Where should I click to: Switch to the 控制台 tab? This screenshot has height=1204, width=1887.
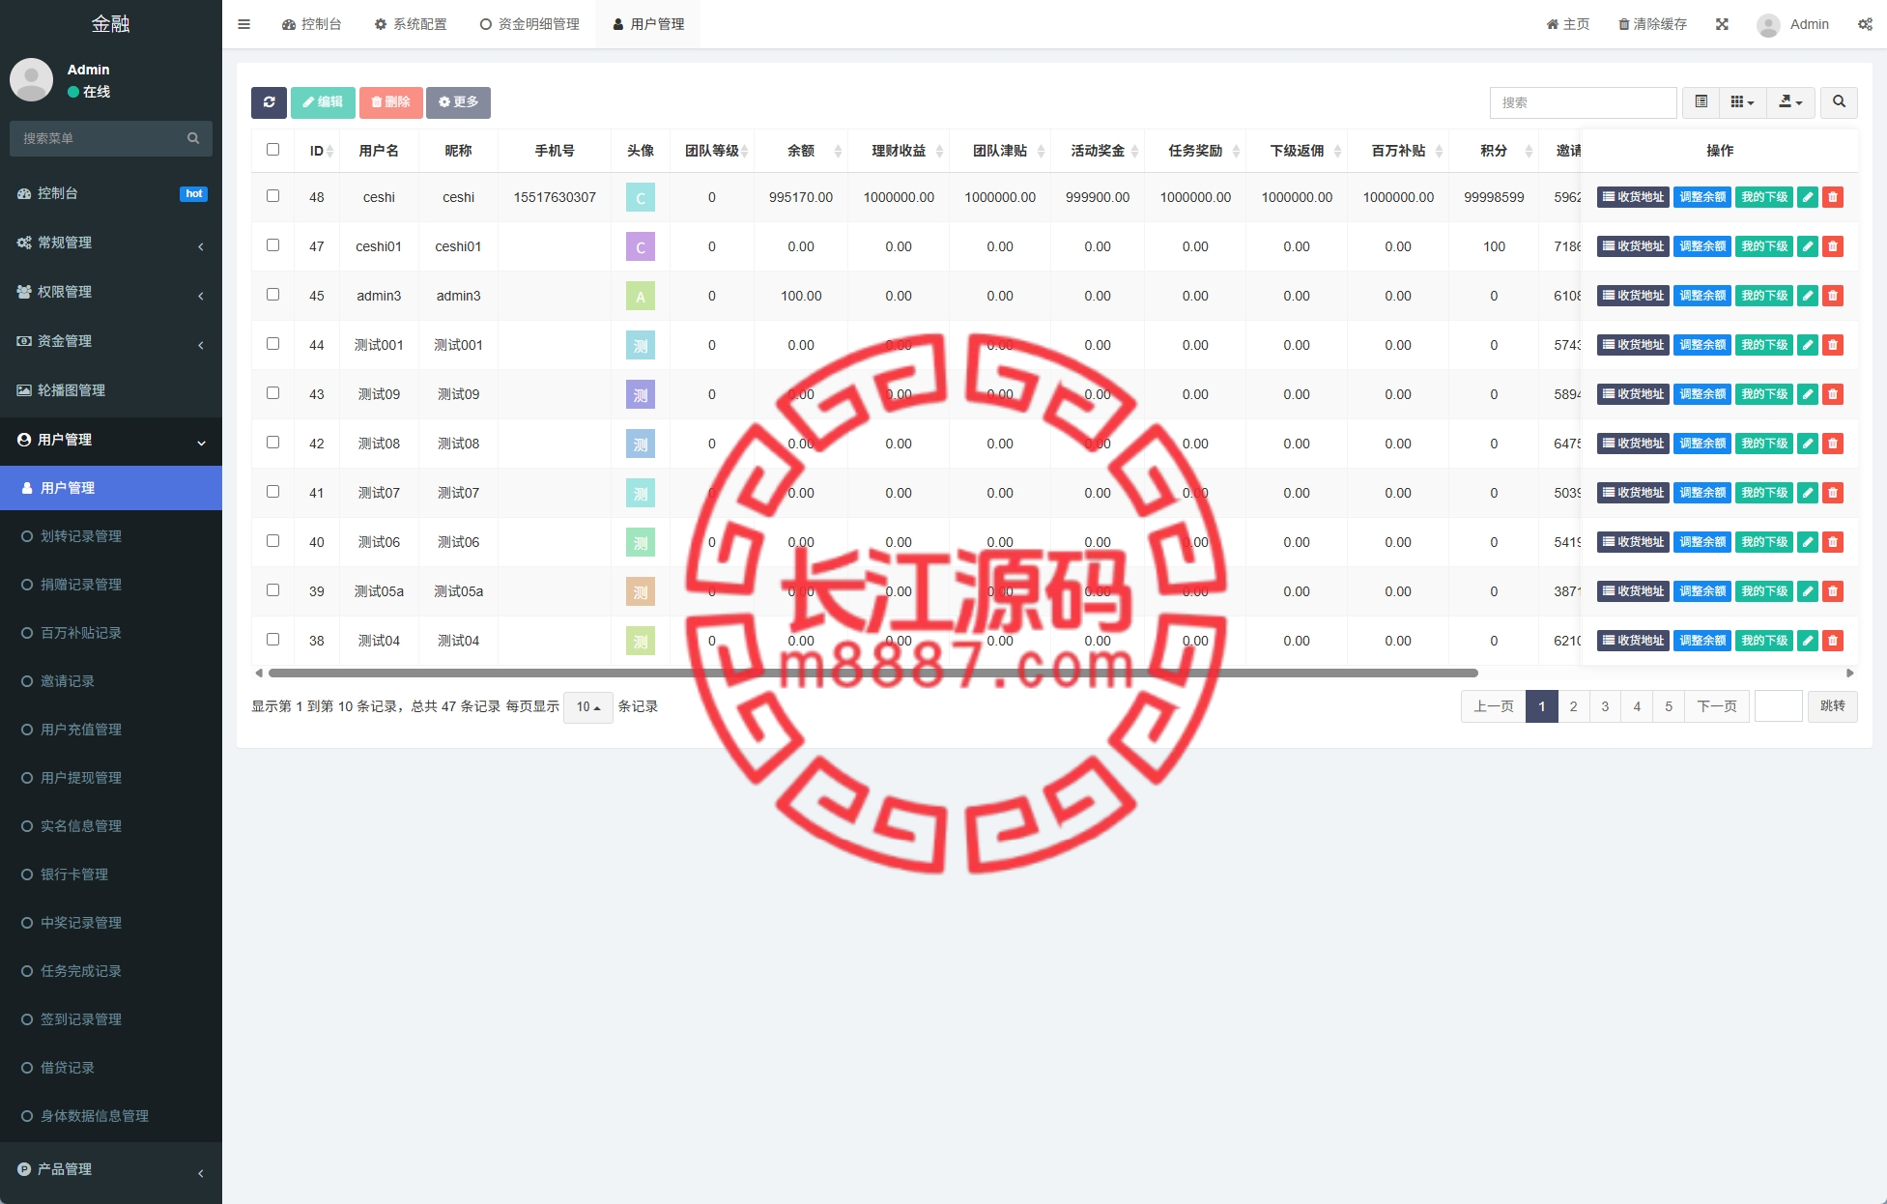click(311, 24)
